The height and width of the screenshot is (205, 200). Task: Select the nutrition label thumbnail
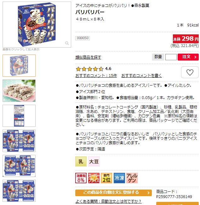(x=19, y=116)
